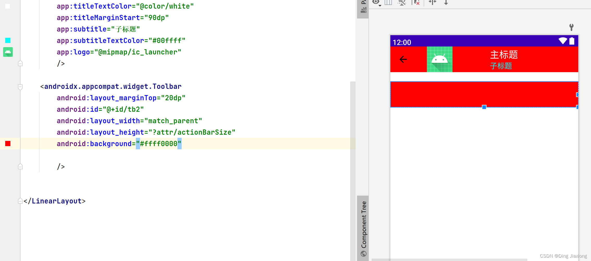The height and width of the screenshot is (261, 591).
Task: Click the app:subtitleTextColor attribute line
Action: (x=121, y=41)
